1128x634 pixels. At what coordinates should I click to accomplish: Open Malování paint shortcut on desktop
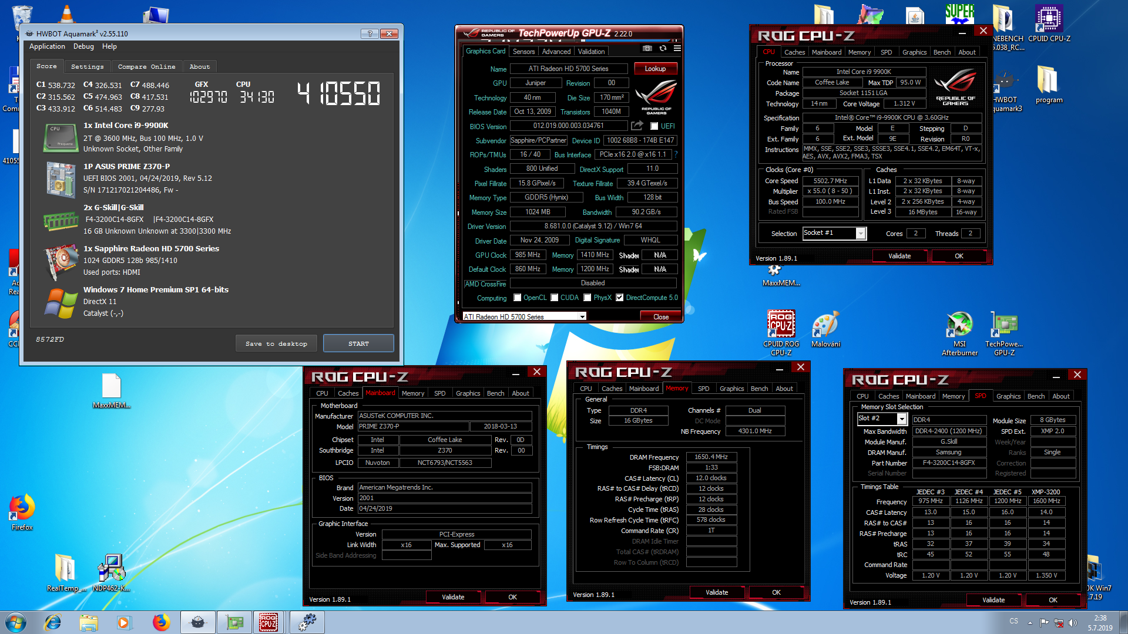825,330
